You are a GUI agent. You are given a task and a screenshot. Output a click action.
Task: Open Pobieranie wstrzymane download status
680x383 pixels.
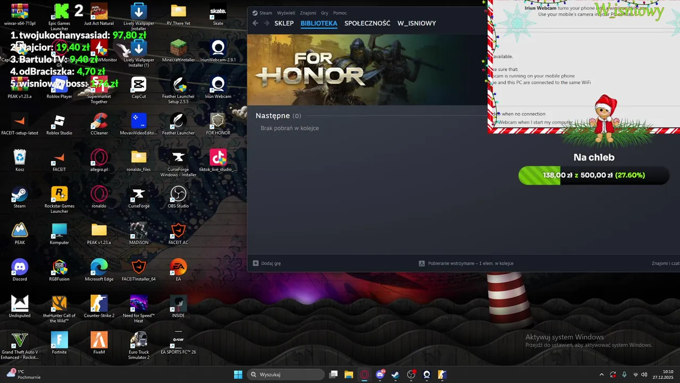pyautogui.click(x=466, y=263)
